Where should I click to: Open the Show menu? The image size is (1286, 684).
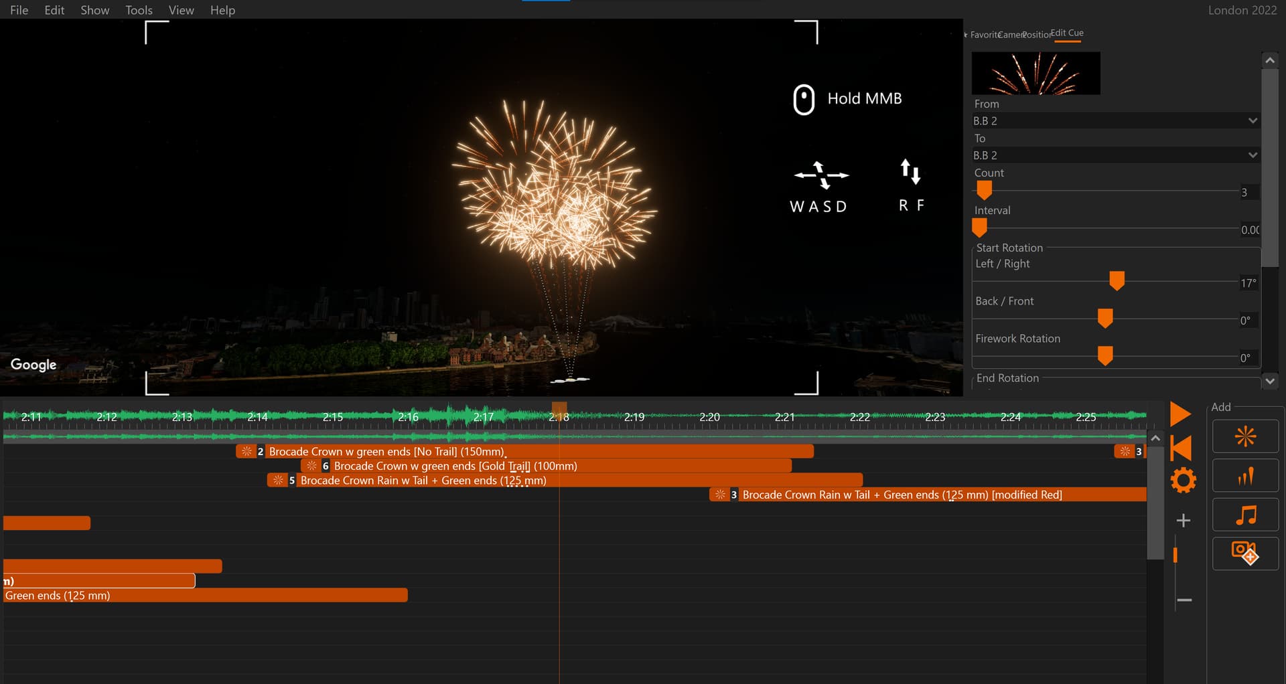point(94,10)
